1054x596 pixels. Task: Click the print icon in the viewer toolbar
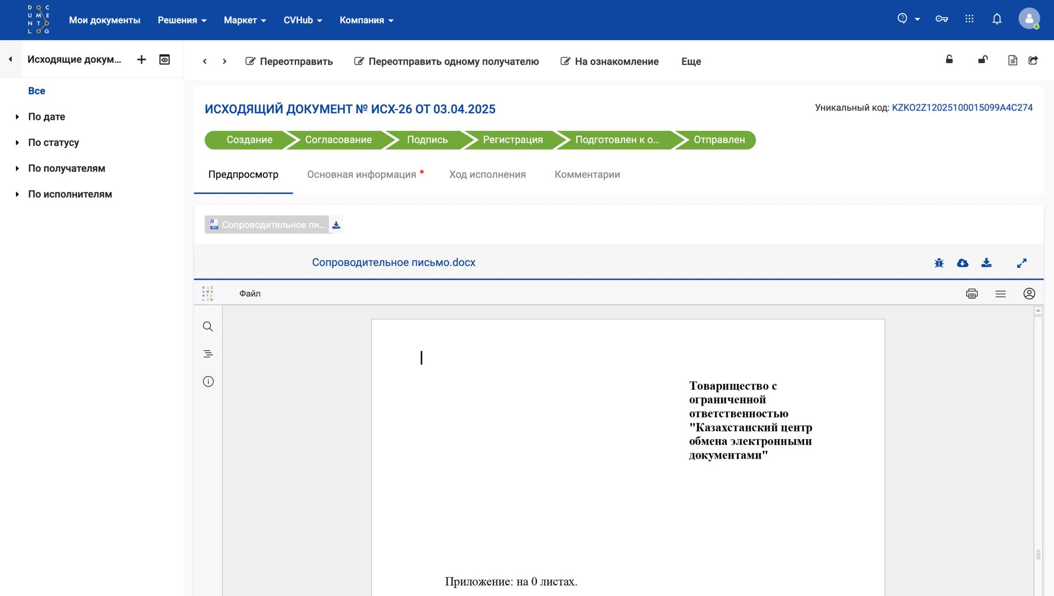[x=972, y=294]
